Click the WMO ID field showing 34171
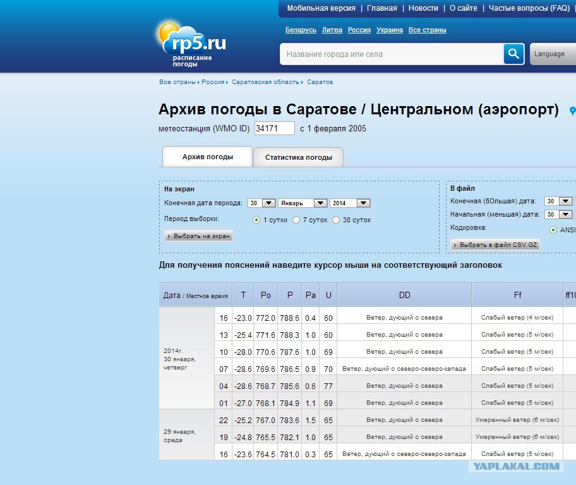This screenshot has height=485, width=576. coord(274,128)
